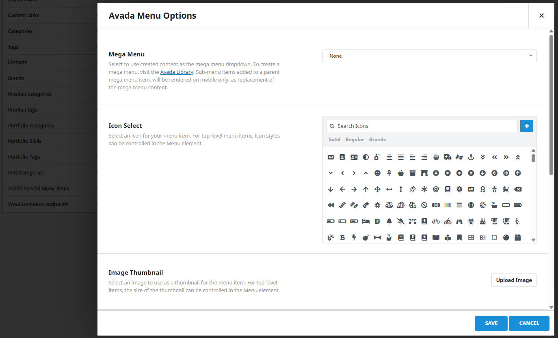This screenshot has height=338, width=558.
Task: Pick the at-sign icon
Action: tap(436, 189)
